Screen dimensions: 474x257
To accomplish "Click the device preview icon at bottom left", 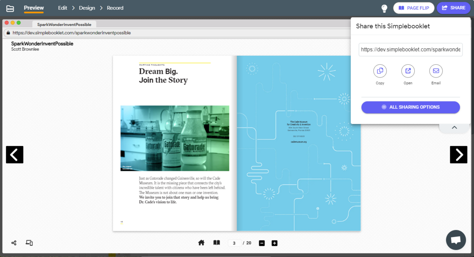I will (29, 243).
